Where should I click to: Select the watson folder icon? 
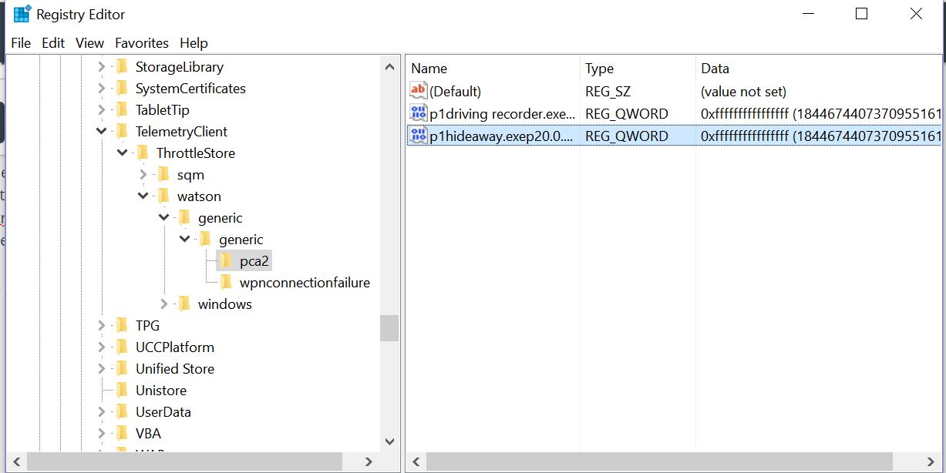point(163,196)
